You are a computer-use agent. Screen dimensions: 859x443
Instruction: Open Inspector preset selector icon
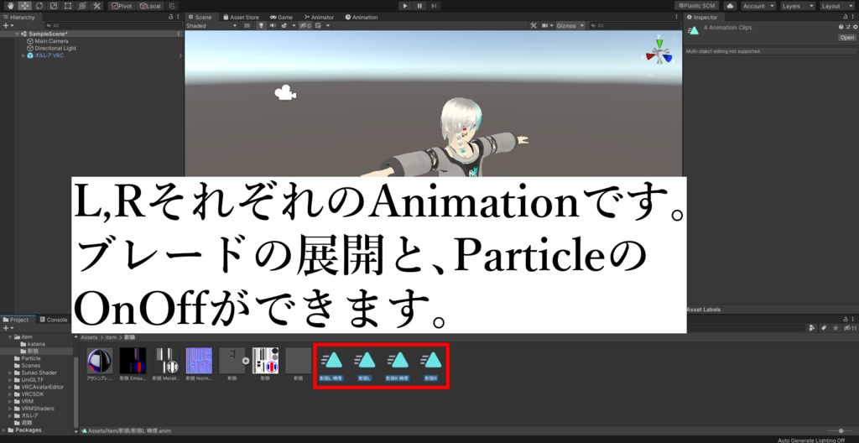[x=847, y=27]
